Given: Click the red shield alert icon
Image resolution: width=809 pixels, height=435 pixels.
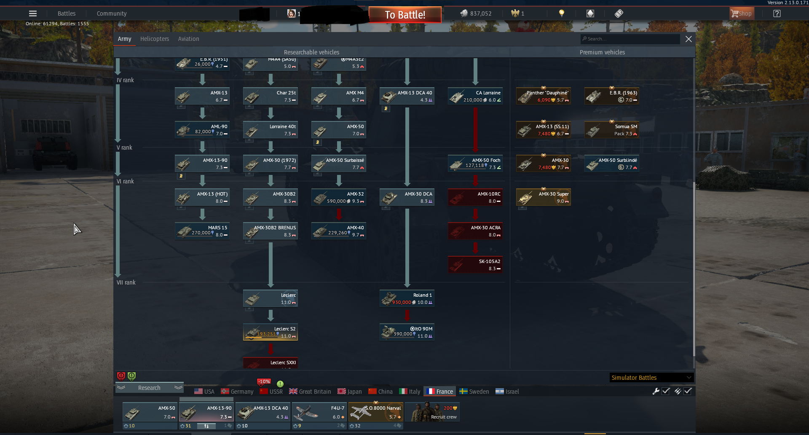Looking at the screenshot, I should click(x=121, y=376).
